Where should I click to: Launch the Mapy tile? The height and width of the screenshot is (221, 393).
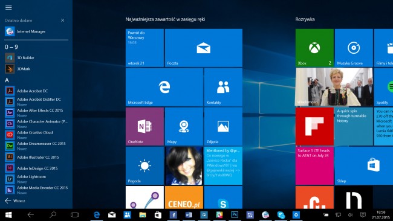click(184, 126)
